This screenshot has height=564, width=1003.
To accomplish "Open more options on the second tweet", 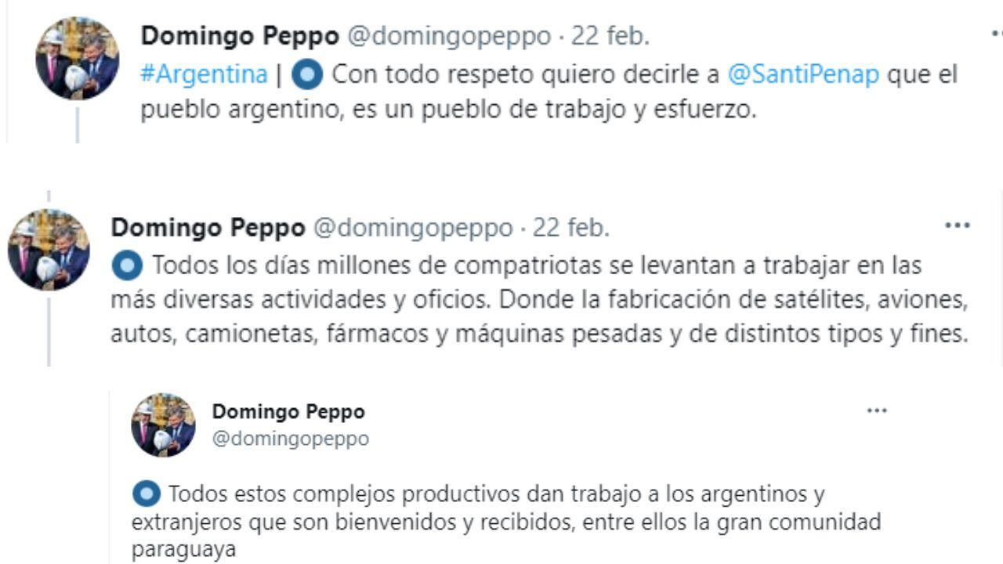I will point(958,223).
